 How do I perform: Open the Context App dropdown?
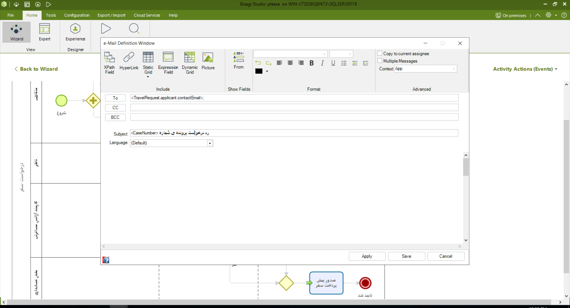454,69
